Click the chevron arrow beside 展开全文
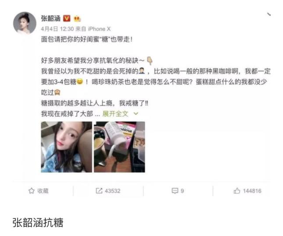Image resolution: width=283 pixels, height=236 pixels. tap(136, 114)
